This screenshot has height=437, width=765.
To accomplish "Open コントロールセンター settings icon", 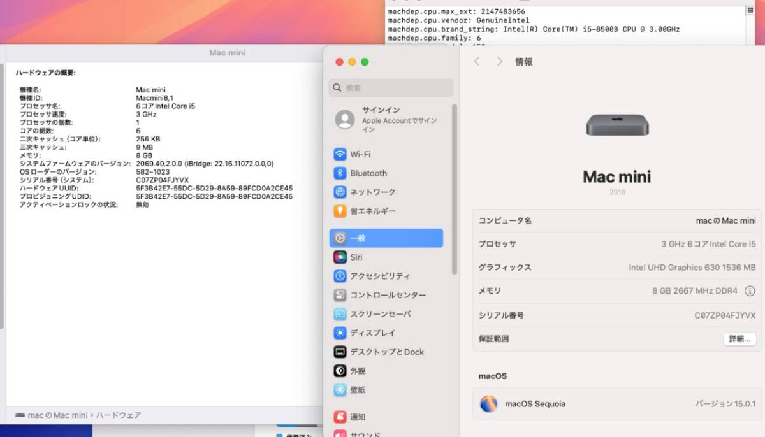I will pos(340,295).
